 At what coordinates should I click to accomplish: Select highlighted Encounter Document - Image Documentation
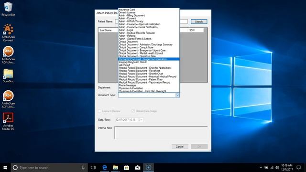[149, 59]
